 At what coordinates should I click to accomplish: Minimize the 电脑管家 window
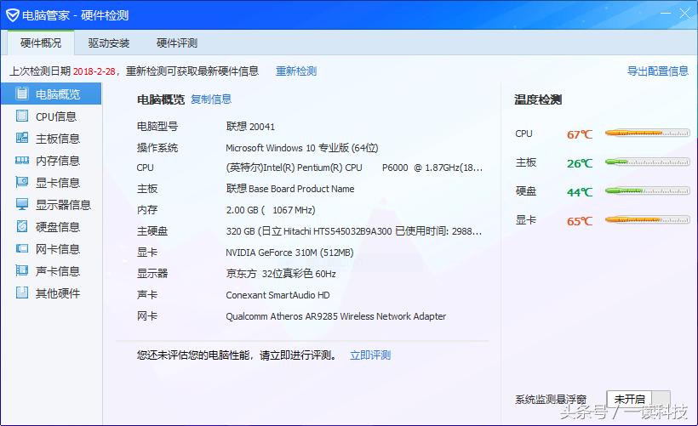[666, 14]
